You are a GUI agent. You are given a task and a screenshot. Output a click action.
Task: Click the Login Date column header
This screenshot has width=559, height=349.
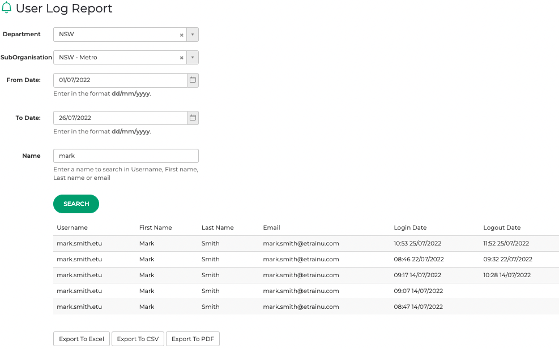(410, 227)
